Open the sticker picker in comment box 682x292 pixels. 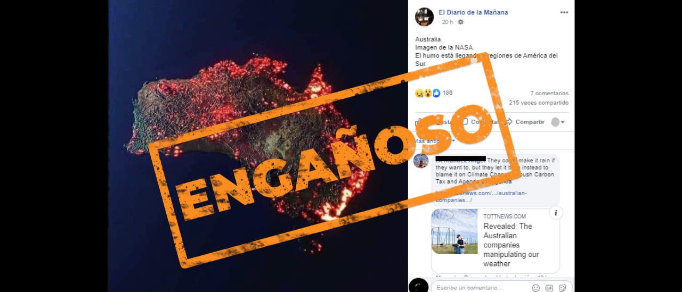[563, 288]
